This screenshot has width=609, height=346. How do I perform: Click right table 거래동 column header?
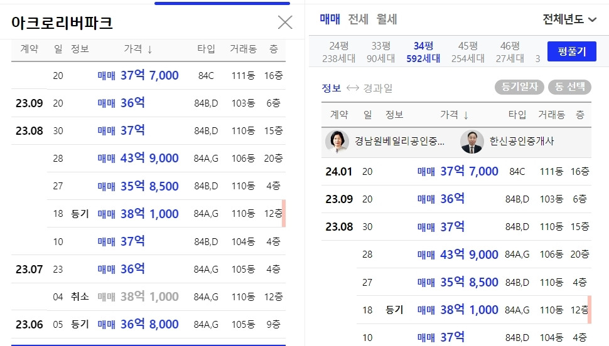point(551,115)
